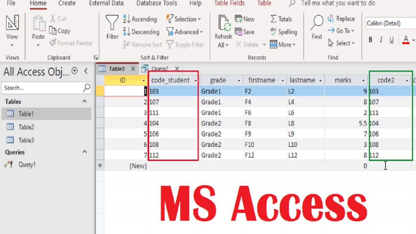Viewport: 416px width, 234px height.
Task: Create a New record
Action: [x=245, y=19]
